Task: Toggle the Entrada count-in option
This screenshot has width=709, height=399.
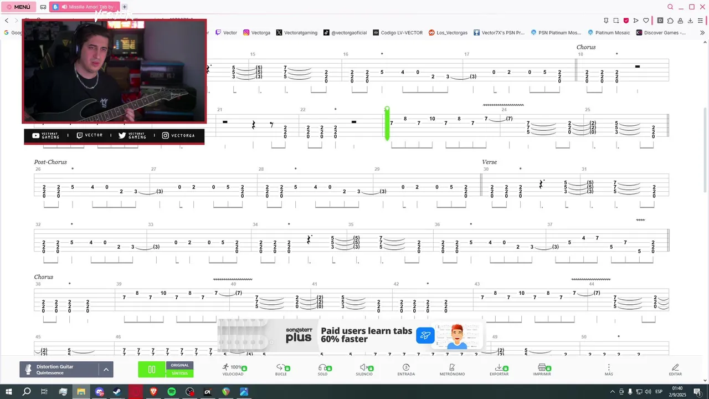Action: coord(406,370)
